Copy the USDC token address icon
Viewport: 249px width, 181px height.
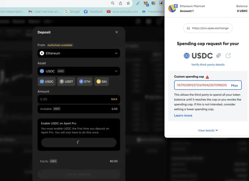(219, 56)
